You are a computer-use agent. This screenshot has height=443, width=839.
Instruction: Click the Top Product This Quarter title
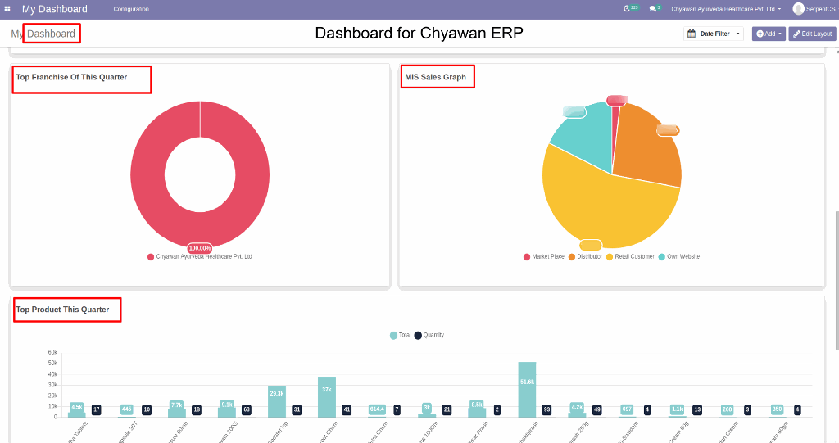pyautogui.click(x=62, y=310)
